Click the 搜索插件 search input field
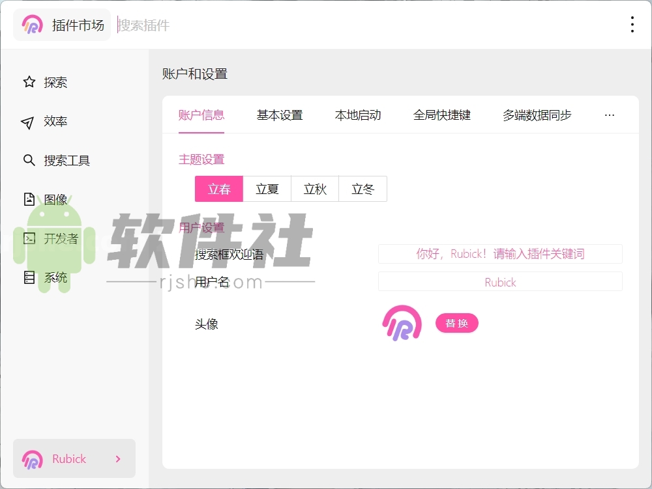This screenshot has height=489, width=652. [x=143, y=25]
